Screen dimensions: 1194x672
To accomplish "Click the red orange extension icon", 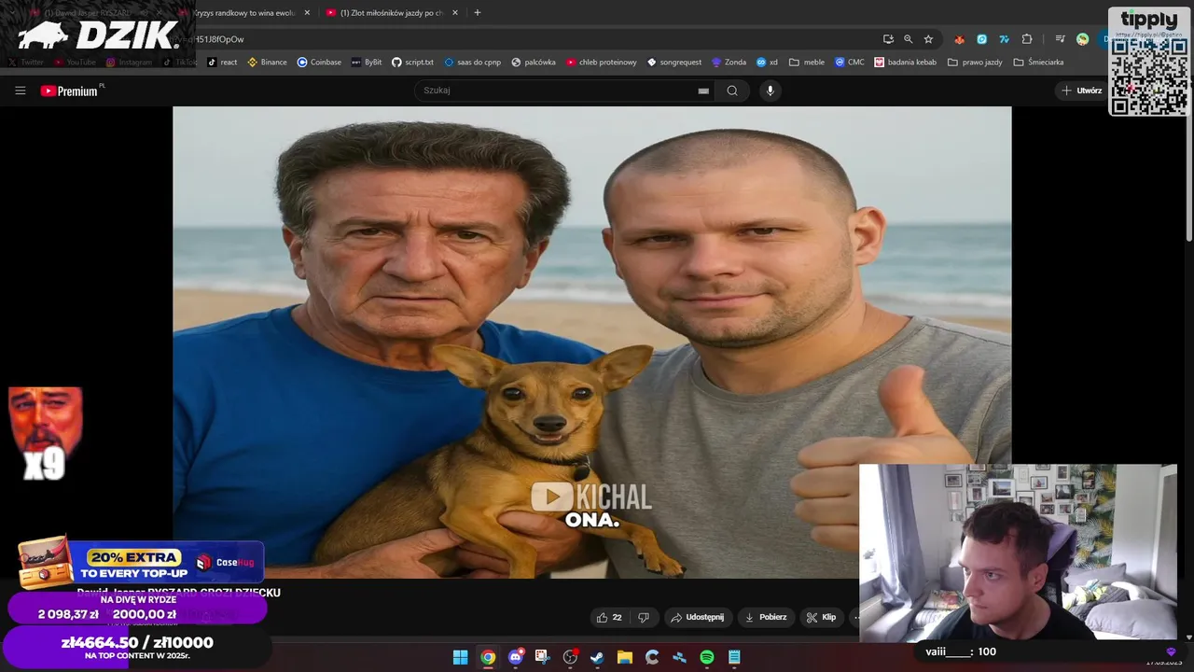I will [x=959, y=39].
